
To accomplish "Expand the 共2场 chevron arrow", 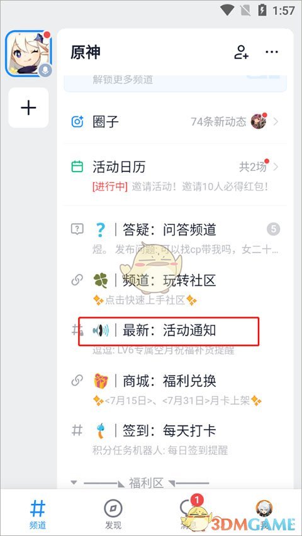I will tap(276, 167).
